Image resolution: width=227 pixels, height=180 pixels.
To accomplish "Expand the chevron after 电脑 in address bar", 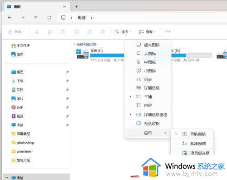I will (x=91, y=18).
